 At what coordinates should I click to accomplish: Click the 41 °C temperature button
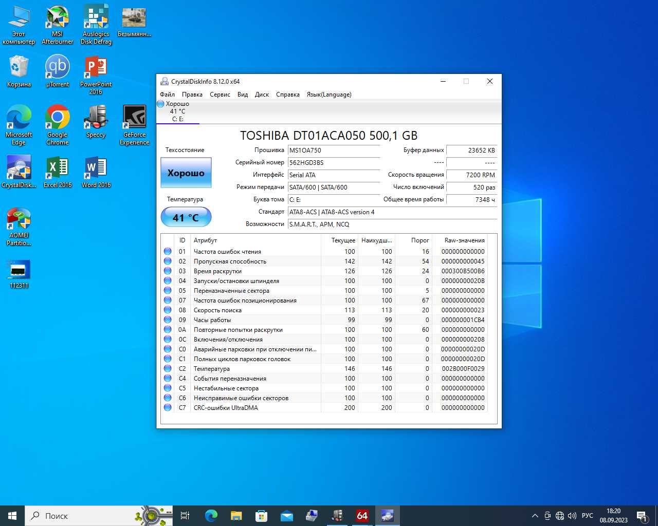pyautogui.click(x=186, y=217)
